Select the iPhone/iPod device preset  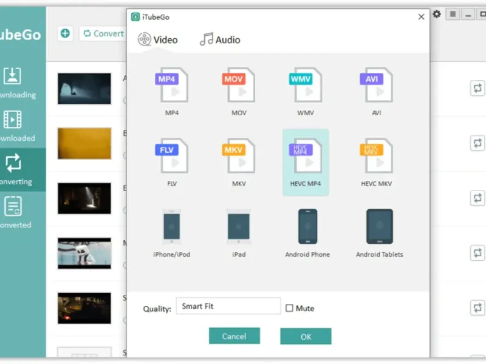coord(171,226)
